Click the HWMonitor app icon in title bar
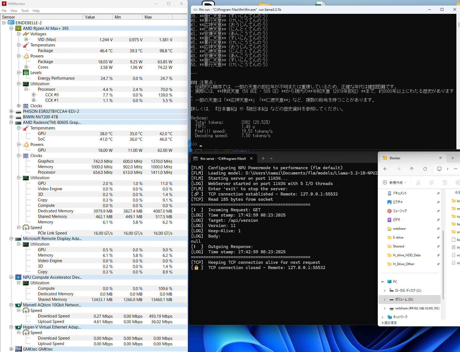 click(x=4, y=4)
